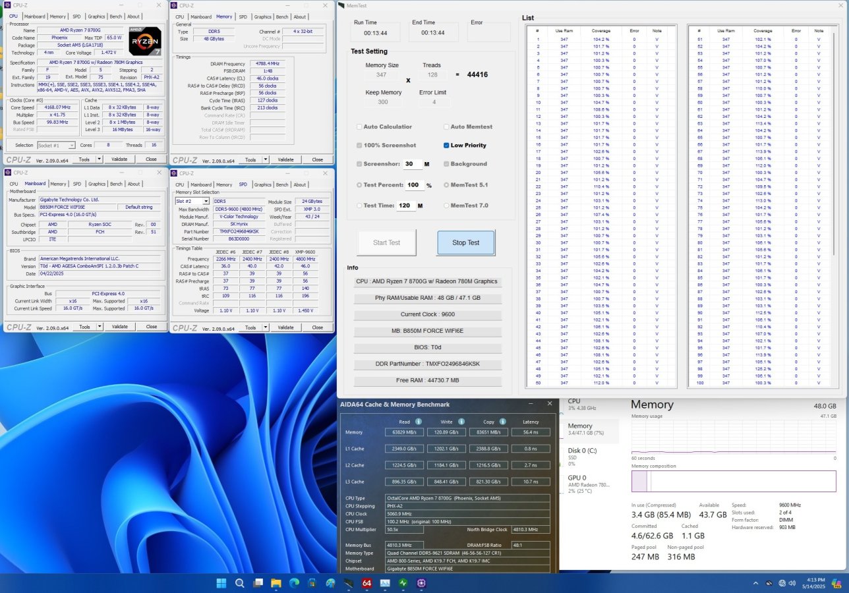This screenshot has width=849, height=593.
Task: Show hidden system tray icons
Action: click(x=755, y=583)
